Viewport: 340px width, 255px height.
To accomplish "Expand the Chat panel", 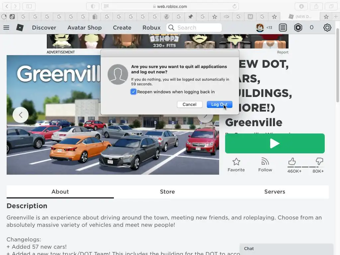I will click(x=287, y=249).
